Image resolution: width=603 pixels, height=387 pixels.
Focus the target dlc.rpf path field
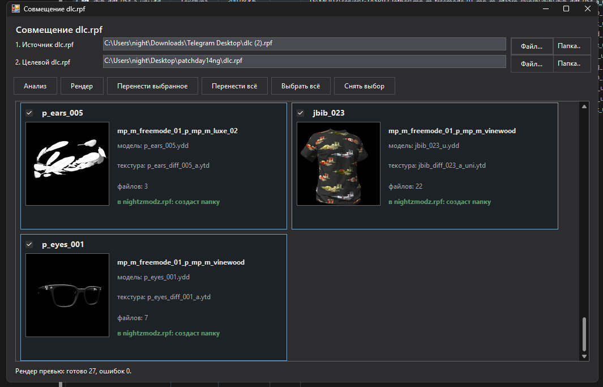tap(304, 61)
